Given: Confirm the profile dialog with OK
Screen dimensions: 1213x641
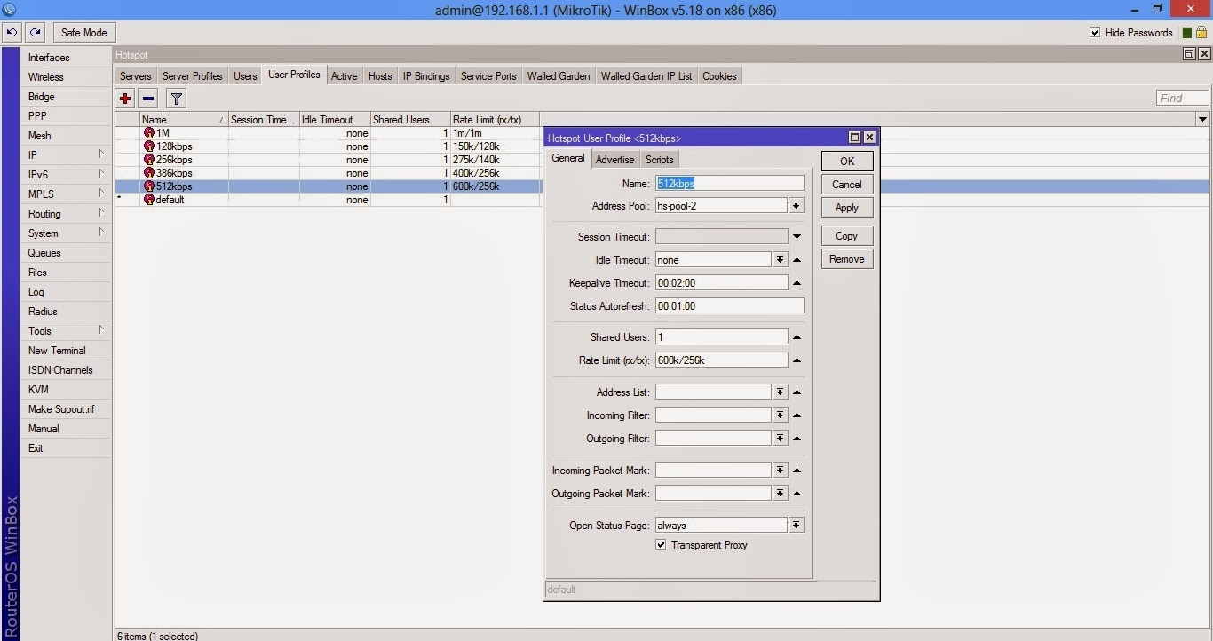Looking at the screenshot, I should pos(847,162).
